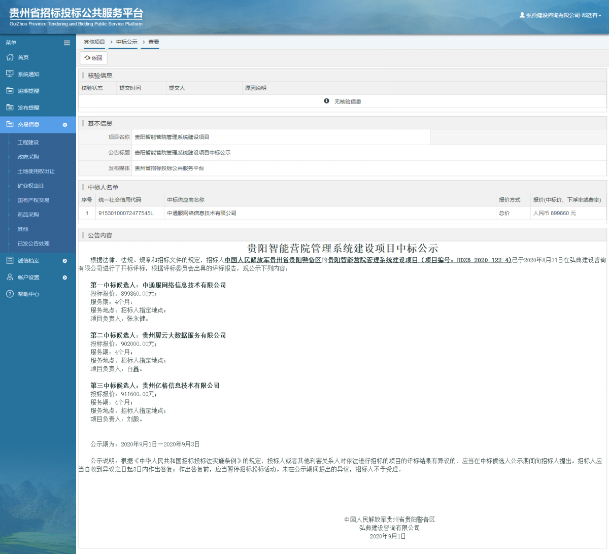
Task: Open 帮助中心 in sidebar
Action: click(28, 294)
